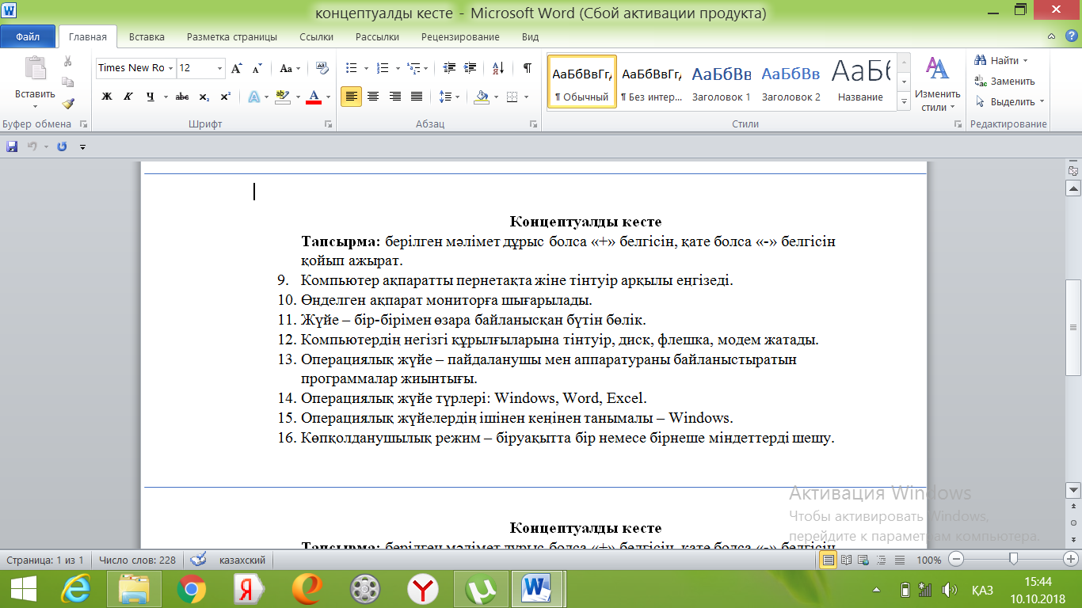Redo the action in Quick Access Toolbar
Viewport: 1082px width, 608px height.
62,146
